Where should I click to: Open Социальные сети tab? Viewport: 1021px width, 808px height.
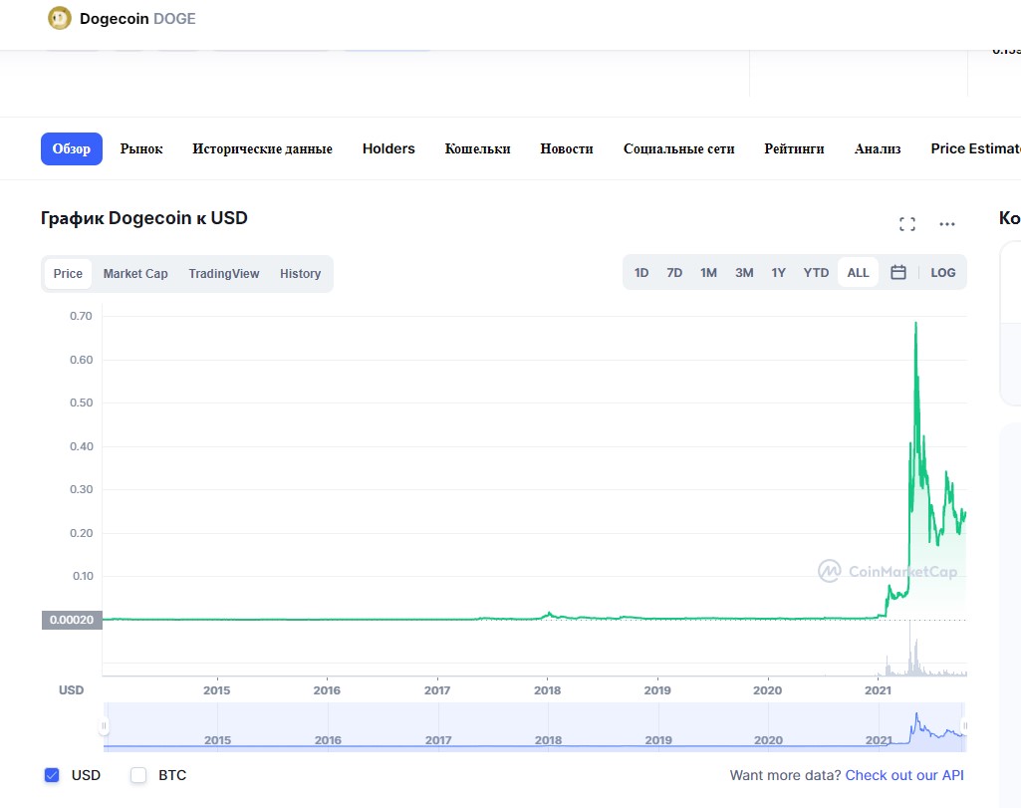pos(678,148)
